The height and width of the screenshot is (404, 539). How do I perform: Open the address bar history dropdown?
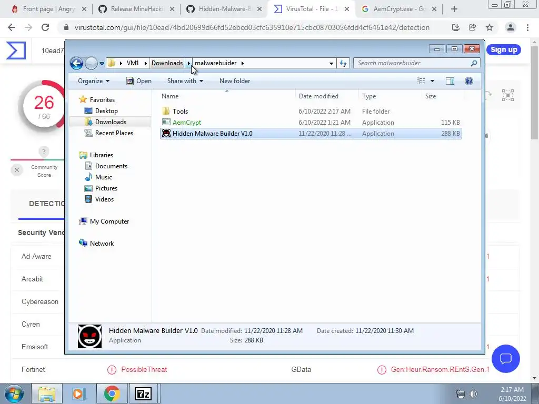pos(331,63)
